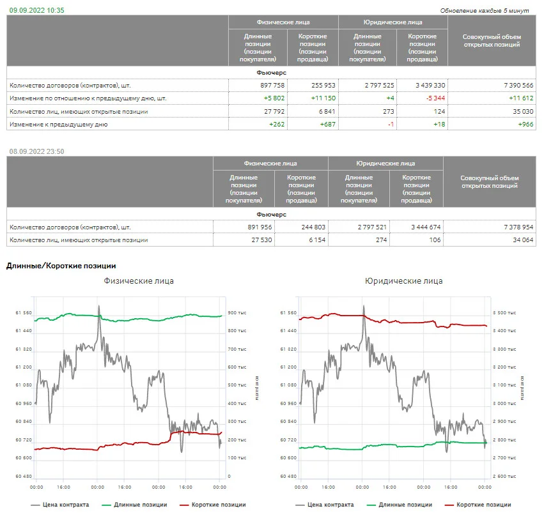
Task: Select the cell value 255 953
Action: [323, 85]
